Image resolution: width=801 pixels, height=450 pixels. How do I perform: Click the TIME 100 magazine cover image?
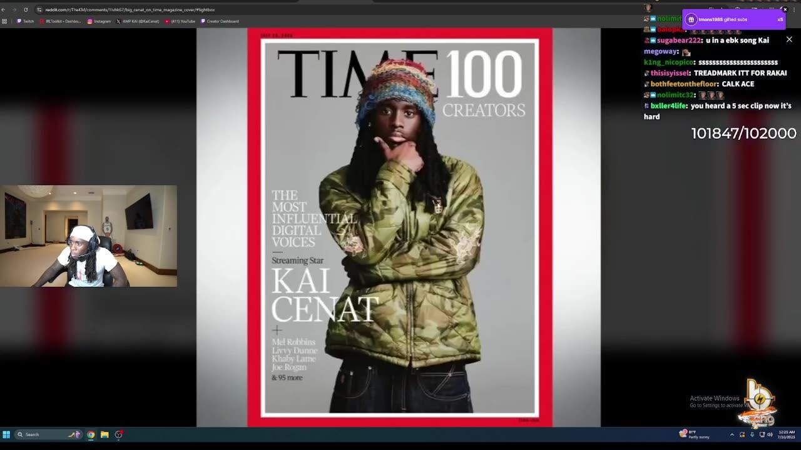pos(399,227)
